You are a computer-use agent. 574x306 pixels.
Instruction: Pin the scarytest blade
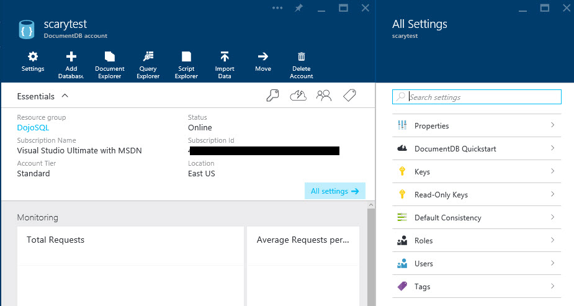point(298,8)
